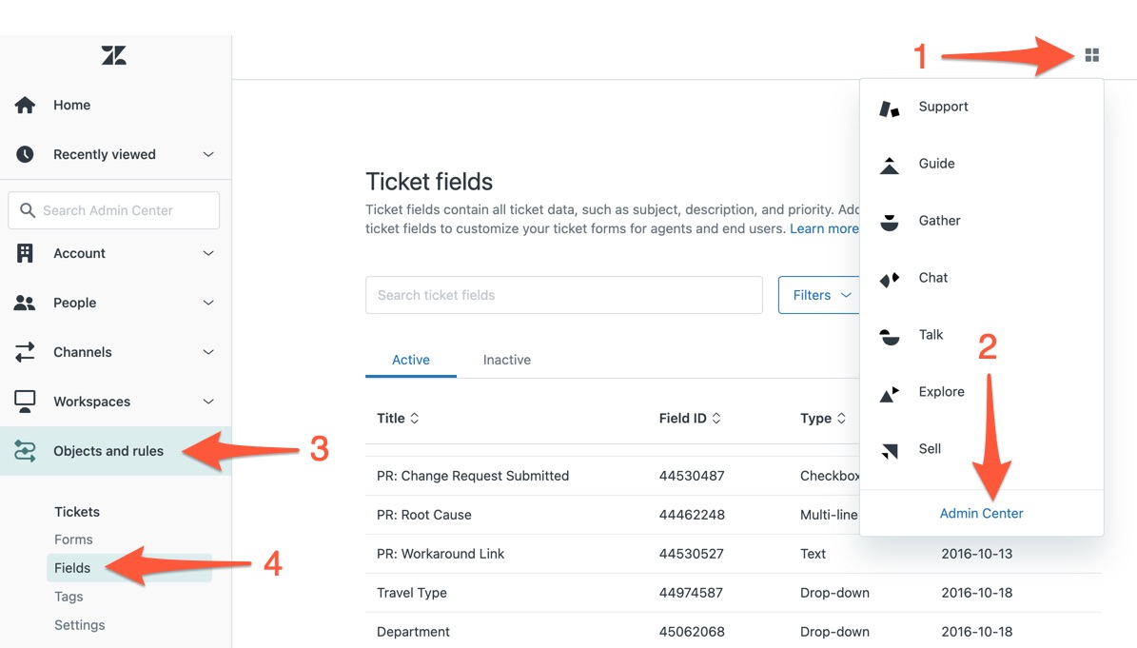Screen dimensions: 1137x648
Task: Sort by the Field ID column
Action: 689,419
